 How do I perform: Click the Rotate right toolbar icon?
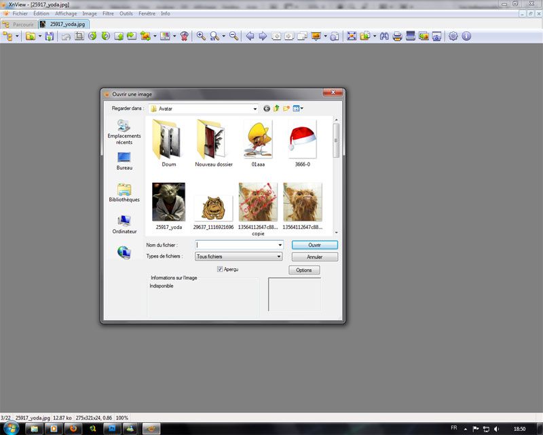click(106, 36)
